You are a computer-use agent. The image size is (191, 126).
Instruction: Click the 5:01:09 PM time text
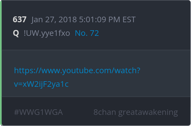click(x=100, y=19)
